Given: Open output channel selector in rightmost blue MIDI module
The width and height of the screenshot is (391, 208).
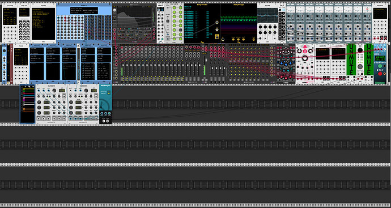Looking at the screenshot, I should (104, 61).
